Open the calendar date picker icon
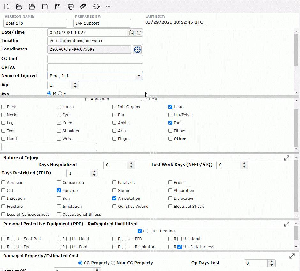Viewport: 300px width, 271px height. (131, 33)
